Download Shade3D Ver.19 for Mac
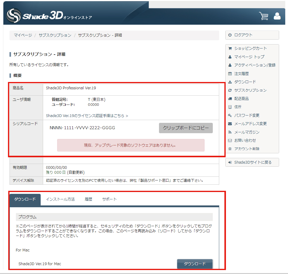This screenshot has height=274, width=288. pos(195,264)
